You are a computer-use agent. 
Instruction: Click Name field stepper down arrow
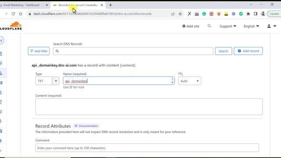click(173, 83)
